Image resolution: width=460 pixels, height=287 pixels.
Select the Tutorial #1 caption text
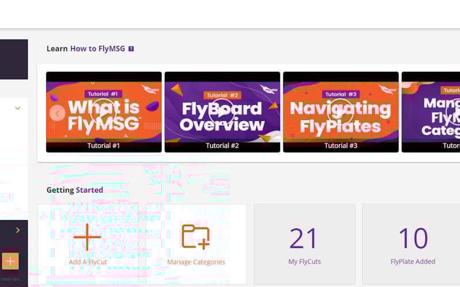tap(103, 146)
